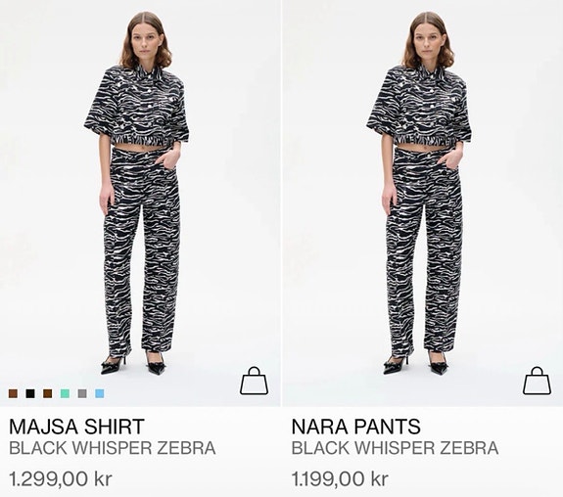Choose the gray color swatch
Image resolution: width=563 pixels, height=497 pixels.
[82, 393]
